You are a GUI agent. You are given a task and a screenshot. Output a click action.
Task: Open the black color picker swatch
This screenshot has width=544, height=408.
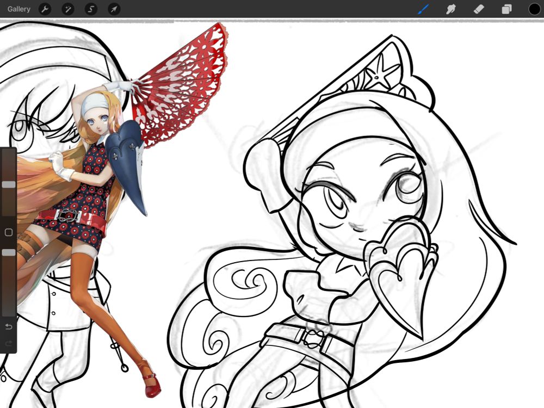[534, 9]
